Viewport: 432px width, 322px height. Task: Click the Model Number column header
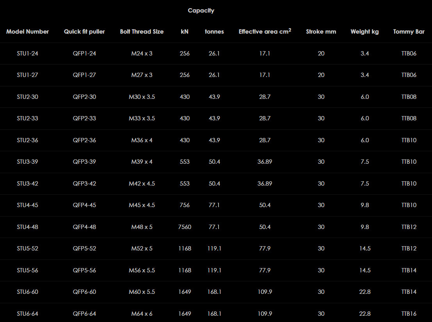click(27, 32)
